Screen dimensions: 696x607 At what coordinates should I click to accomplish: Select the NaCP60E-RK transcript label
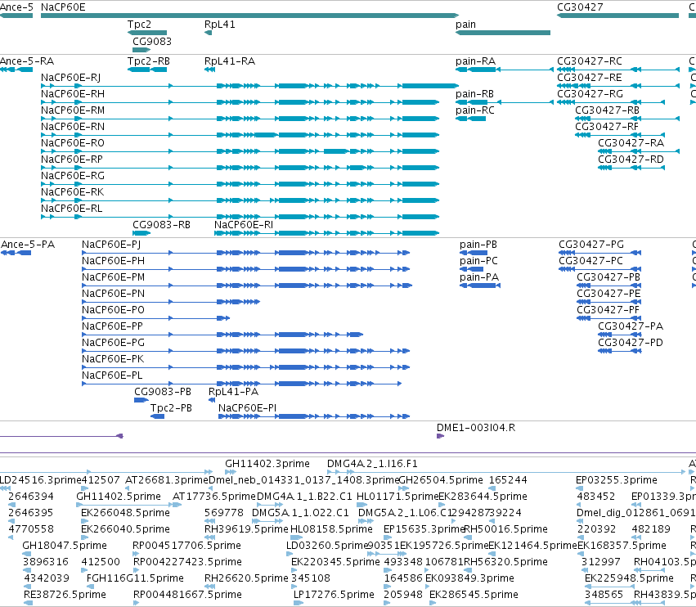click(72, 191)
